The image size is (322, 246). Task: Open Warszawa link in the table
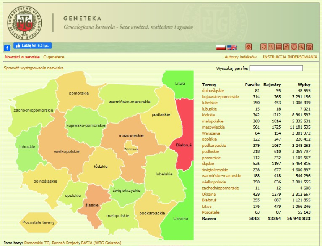211,133
